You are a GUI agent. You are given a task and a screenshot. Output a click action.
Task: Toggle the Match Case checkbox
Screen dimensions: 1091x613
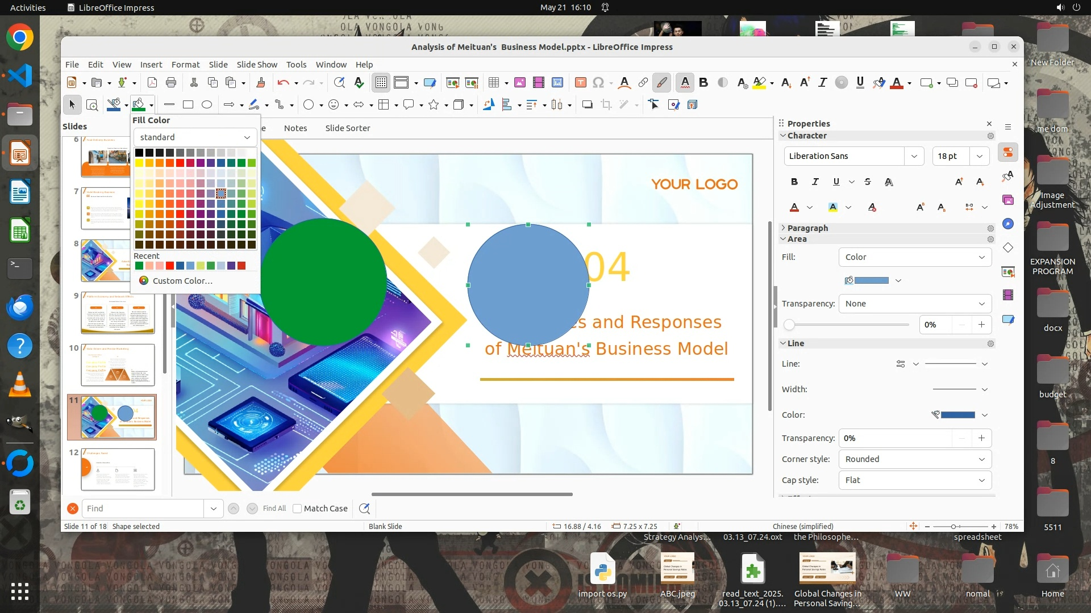[x=297, y=509]
